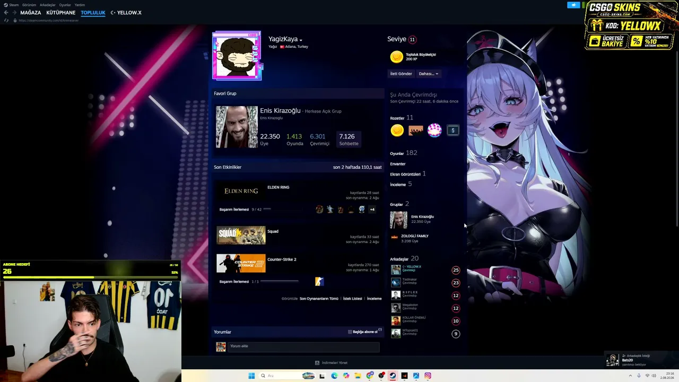Click the İleti Gönder button
Screen dimensions: 679x382
tap(401, 74)
